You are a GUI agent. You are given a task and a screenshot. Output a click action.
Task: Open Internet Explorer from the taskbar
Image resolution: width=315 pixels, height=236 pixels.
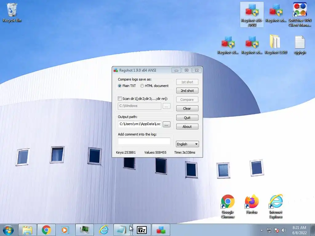point(104,230)
